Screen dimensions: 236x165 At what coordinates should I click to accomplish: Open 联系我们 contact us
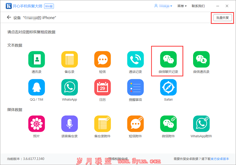pos(198,6)
